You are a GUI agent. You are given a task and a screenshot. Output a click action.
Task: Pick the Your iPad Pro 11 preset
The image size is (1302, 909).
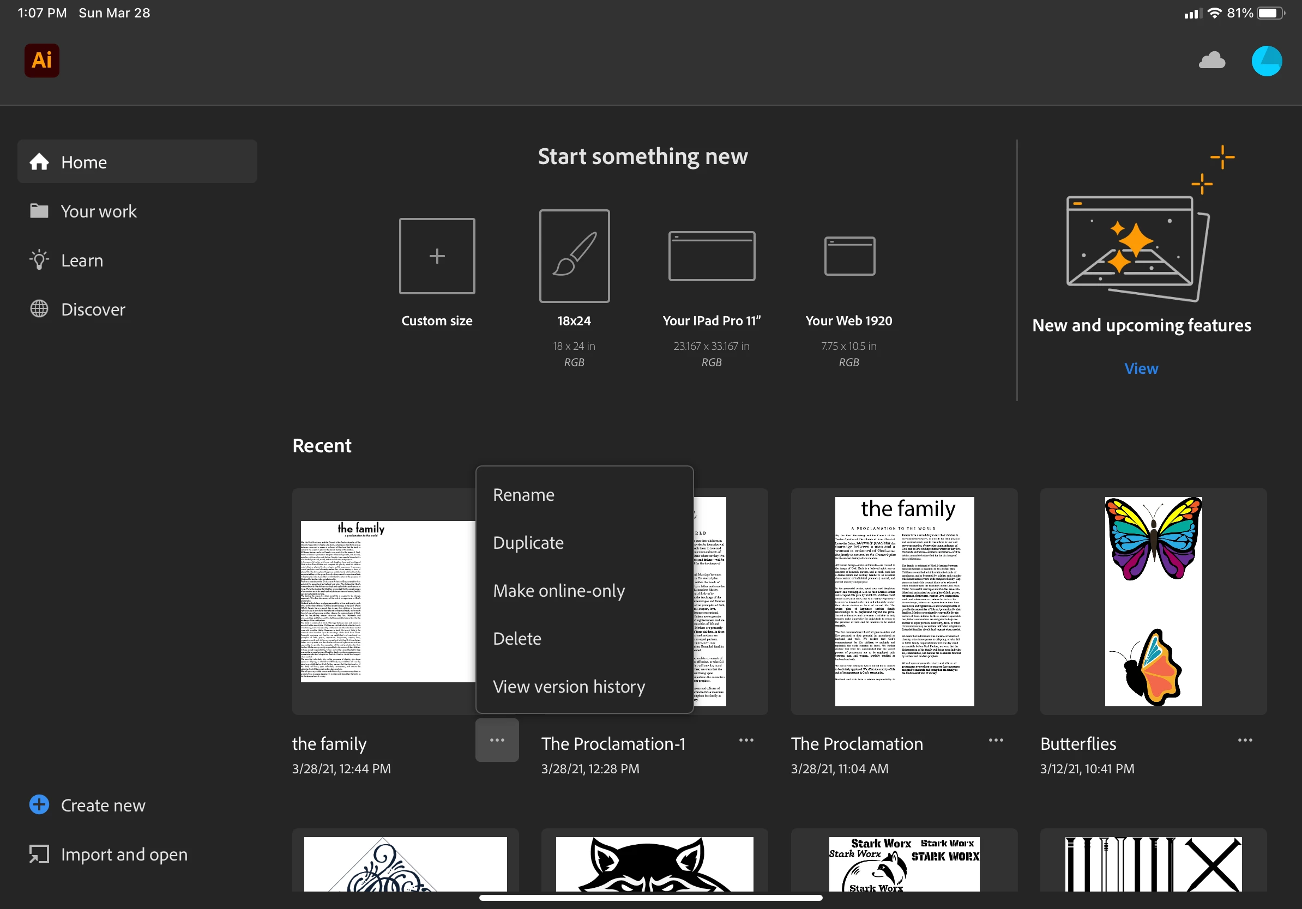click(x=711, y=256)
